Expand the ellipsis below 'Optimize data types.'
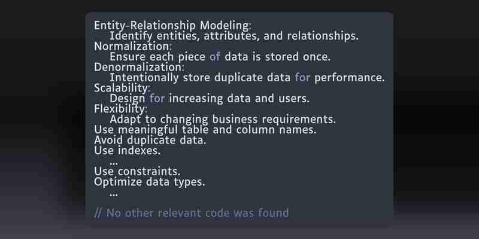This screenshot has height=239, width=479. pyautogui.click(x=114, y=195)
